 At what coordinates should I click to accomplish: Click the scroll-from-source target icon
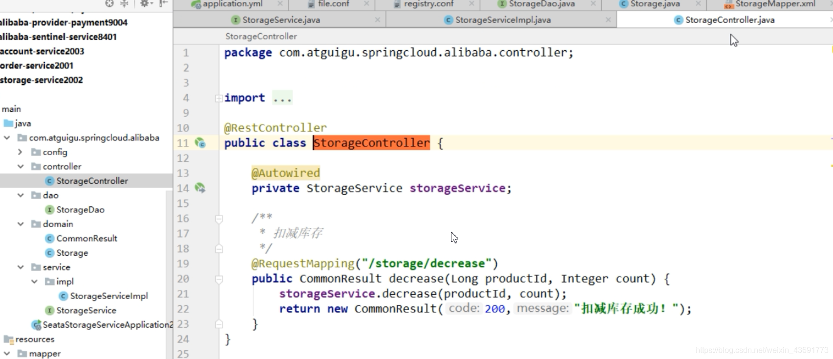[x=109, y=3]
